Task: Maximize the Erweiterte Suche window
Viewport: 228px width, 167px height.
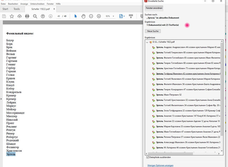Action: click(x=213, y=1)
